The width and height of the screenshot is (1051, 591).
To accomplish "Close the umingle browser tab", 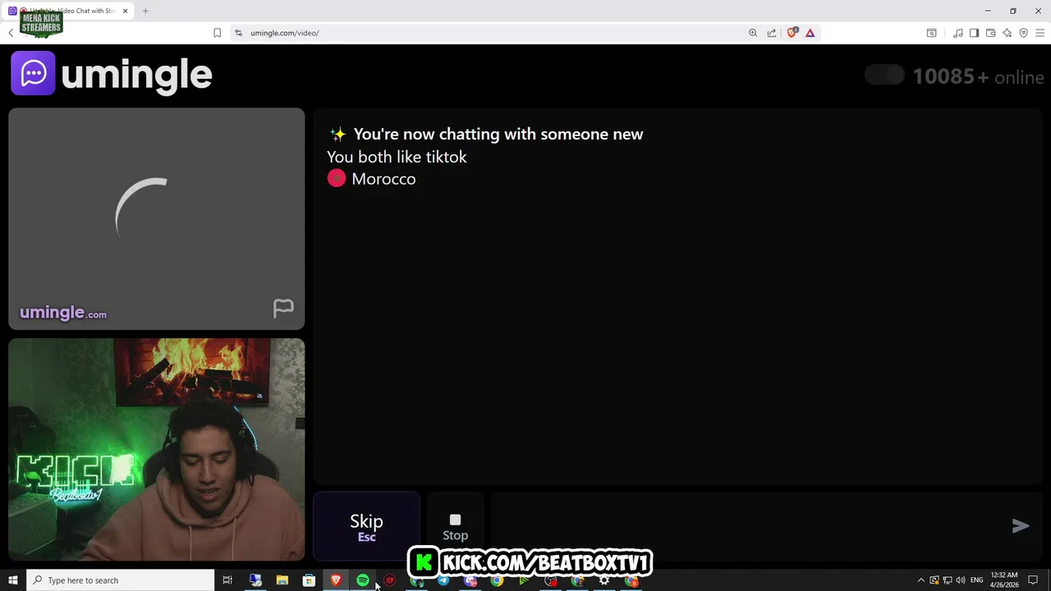I will click(x=126, y=11).
